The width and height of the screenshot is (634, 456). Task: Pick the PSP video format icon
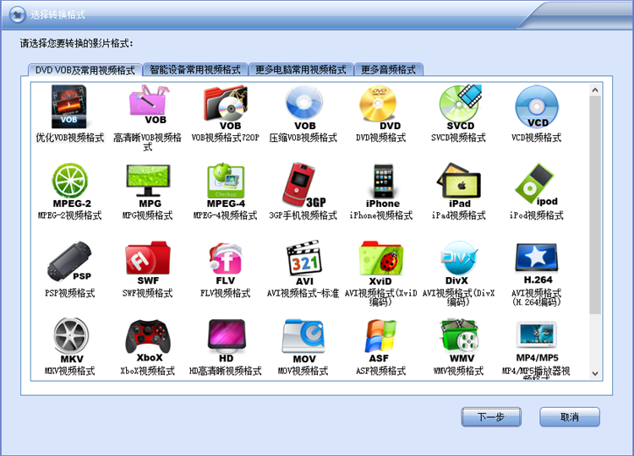69,261
